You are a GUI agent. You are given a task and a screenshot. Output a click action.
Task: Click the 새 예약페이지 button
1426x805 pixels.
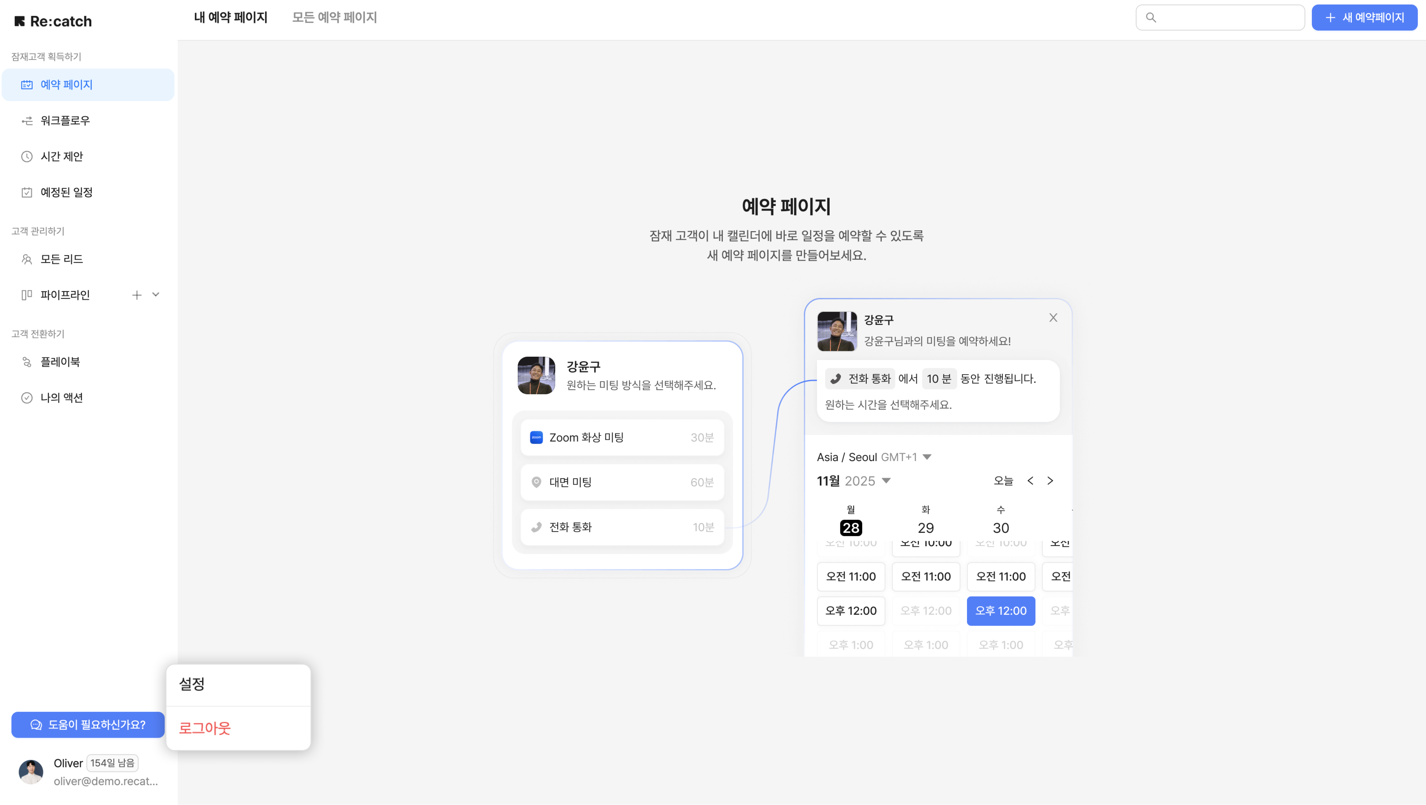coord(1364,17)
